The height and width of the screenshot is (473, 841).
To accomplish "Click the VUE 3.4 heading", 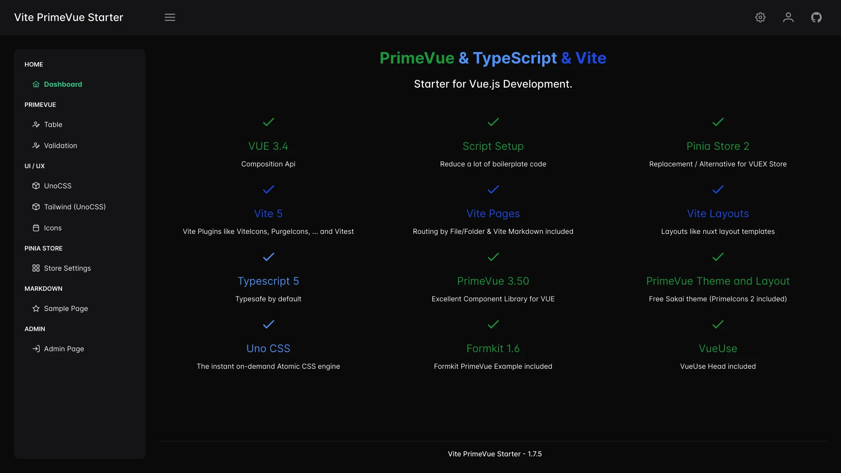I will pos(269,146).
